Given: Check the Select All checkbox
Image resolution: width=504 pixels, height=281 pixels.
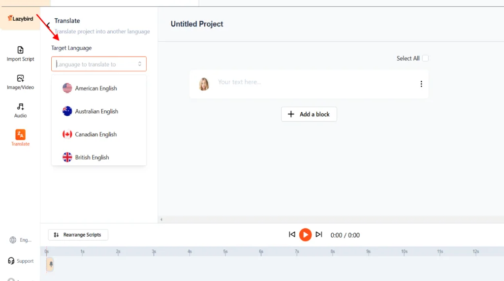Looking at the screenshot, I should (x=425, y=58).
